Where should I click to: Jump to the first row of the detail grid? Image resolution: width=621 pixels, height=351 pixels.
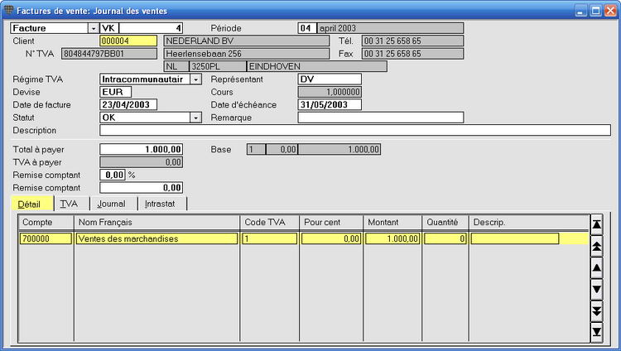(x=596, y=224)
